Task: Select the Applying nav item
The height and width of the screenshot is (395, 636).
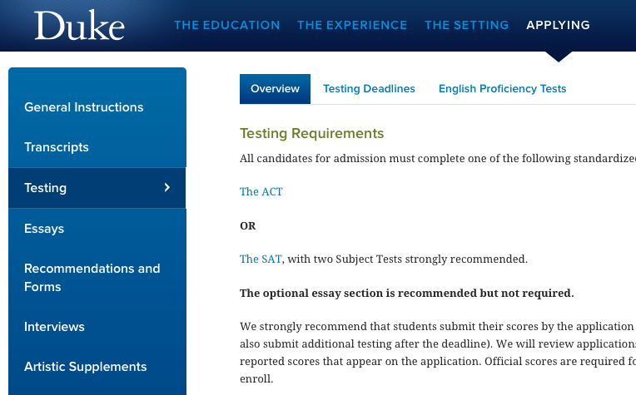Action: (558, 25)
